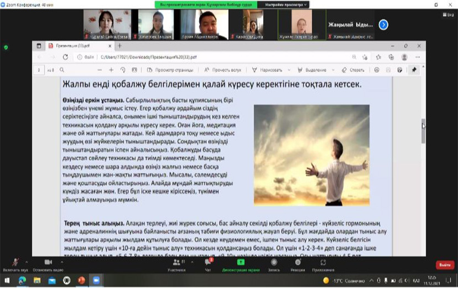Open a new browser tab
Image resolution: width=458 pixels, height=288 pixels.
click(120, 46)
